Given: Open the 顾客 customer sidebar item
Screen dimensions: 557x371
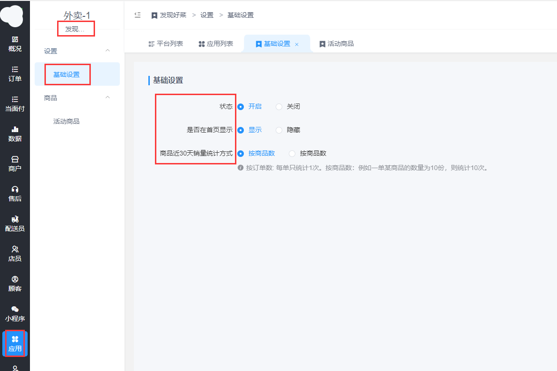Looking at the screenshot, I should 15,284.
